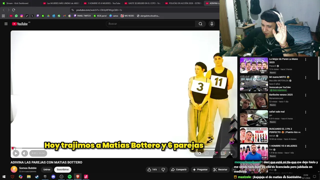Open the Somos Bubble channel avatar
Screen dimensions: 320x180
pyautogui.click(x=14, y=169)
